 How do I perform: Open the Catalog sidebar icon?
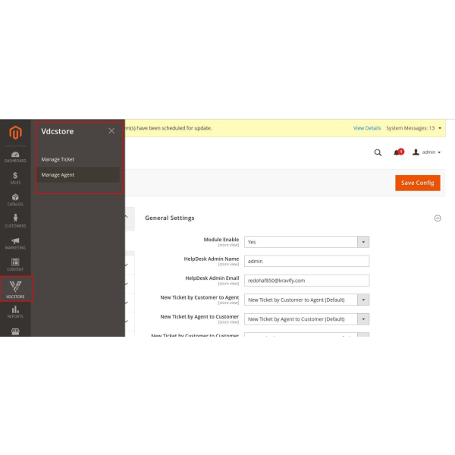pos(15,199)
